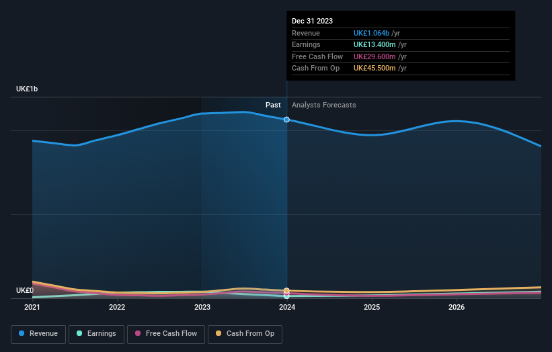The width and height of the screenshot is (552, 352).
Task: Click the 2022 x-axis label
Action: [x=117, y=307]
